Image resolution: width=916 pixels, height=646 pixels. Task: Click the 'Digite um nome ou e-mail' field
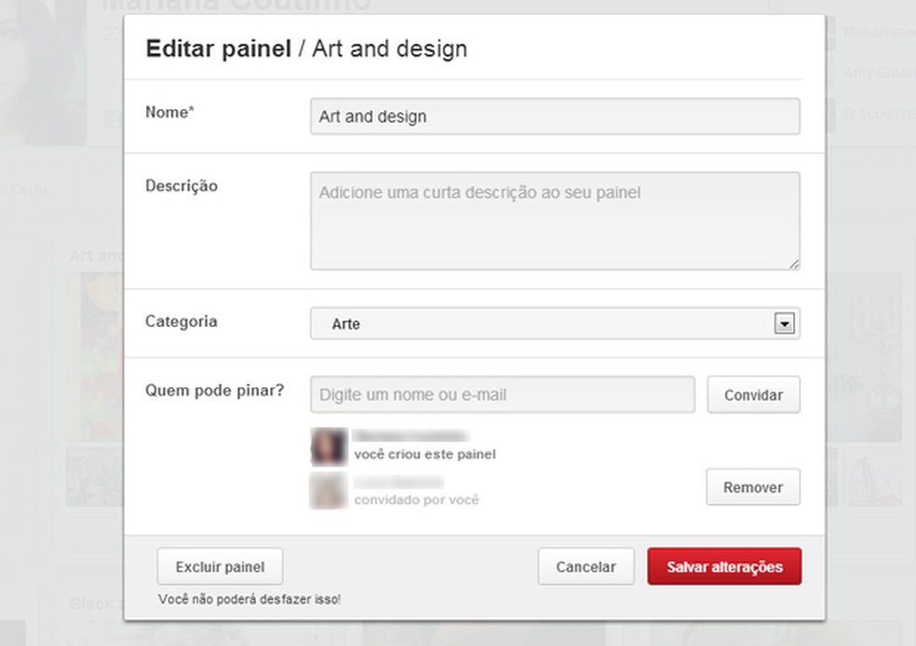(x=502, y=395)
